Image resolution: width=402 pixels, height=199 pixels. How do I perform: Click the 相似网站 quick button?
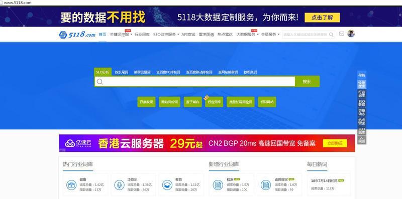(267, 102)
